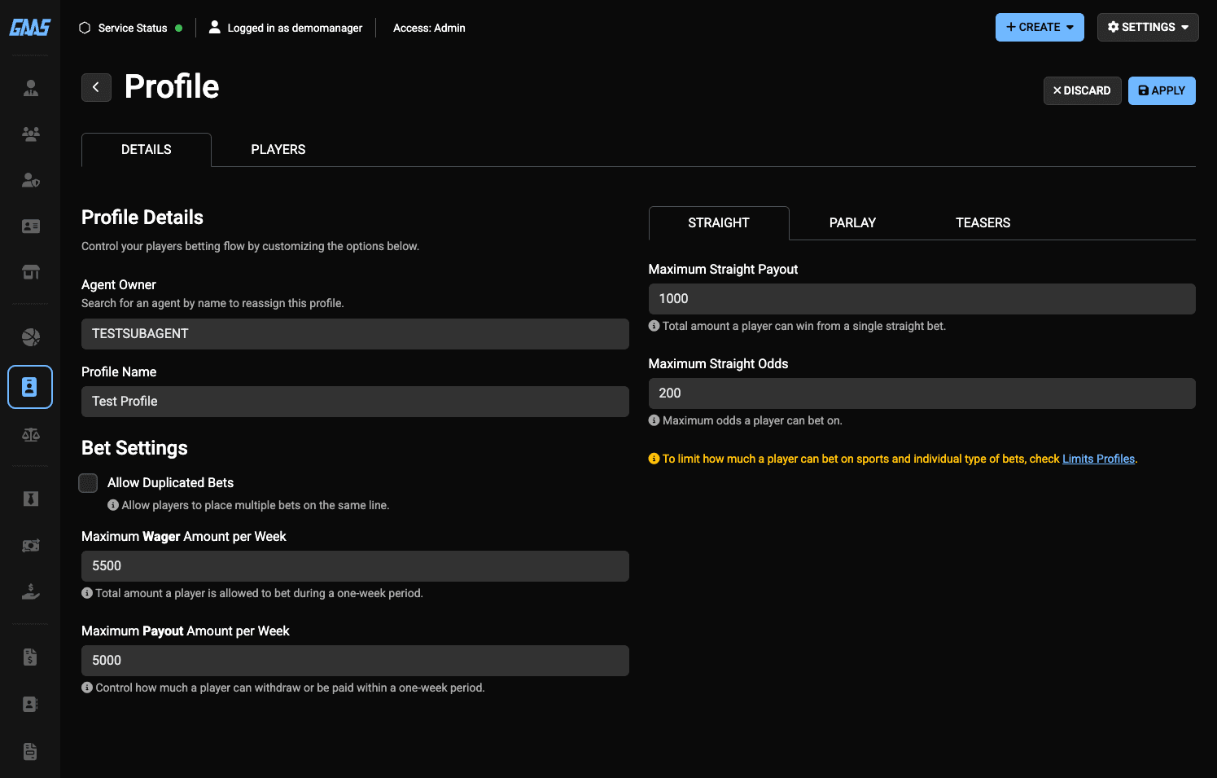Open the storefront icon in sidebar
The image size is (1217, 778).
click(30, 272)
